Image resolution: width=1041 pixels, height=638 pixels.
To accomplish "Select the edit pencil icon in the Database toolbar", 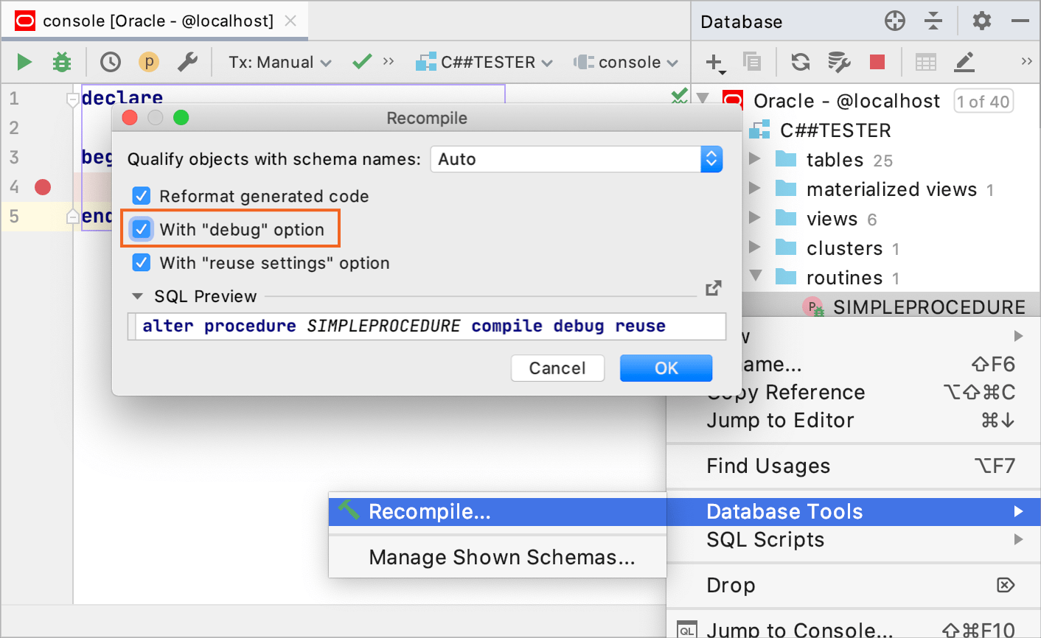I will click(x=964, y=62).
